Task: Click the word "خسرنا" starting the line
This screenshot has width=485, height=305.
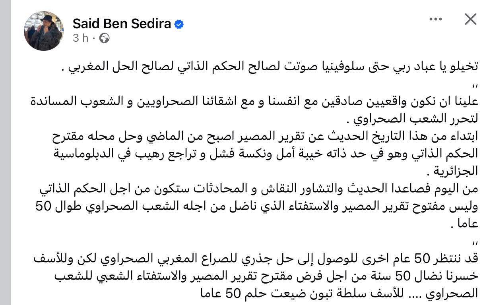Action: 463,278
